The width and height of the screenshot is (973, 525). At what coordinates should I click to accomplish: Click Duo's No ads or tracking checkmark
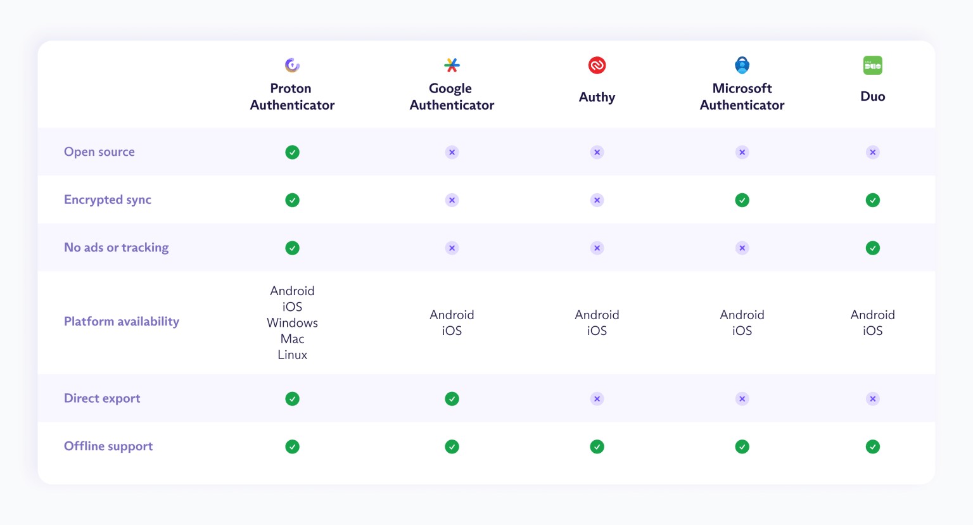click(872, 248)
